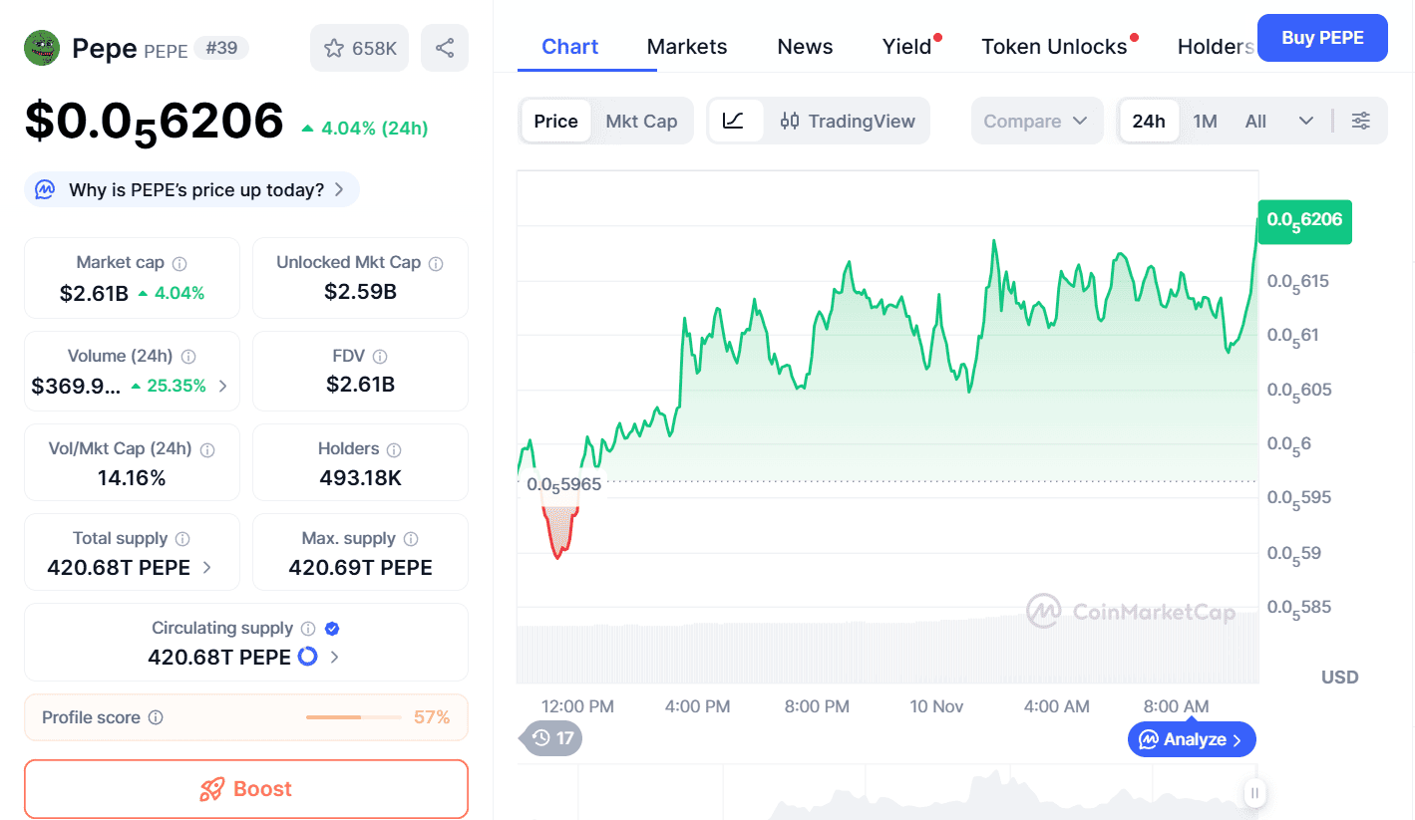
Task: Open the Compare dropdown
Action: (1036, 121)
